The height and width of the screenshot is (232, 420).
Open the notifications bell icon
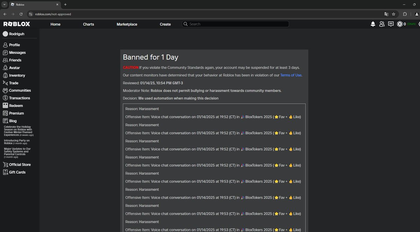pyautogui.click(x=373, y=24)
